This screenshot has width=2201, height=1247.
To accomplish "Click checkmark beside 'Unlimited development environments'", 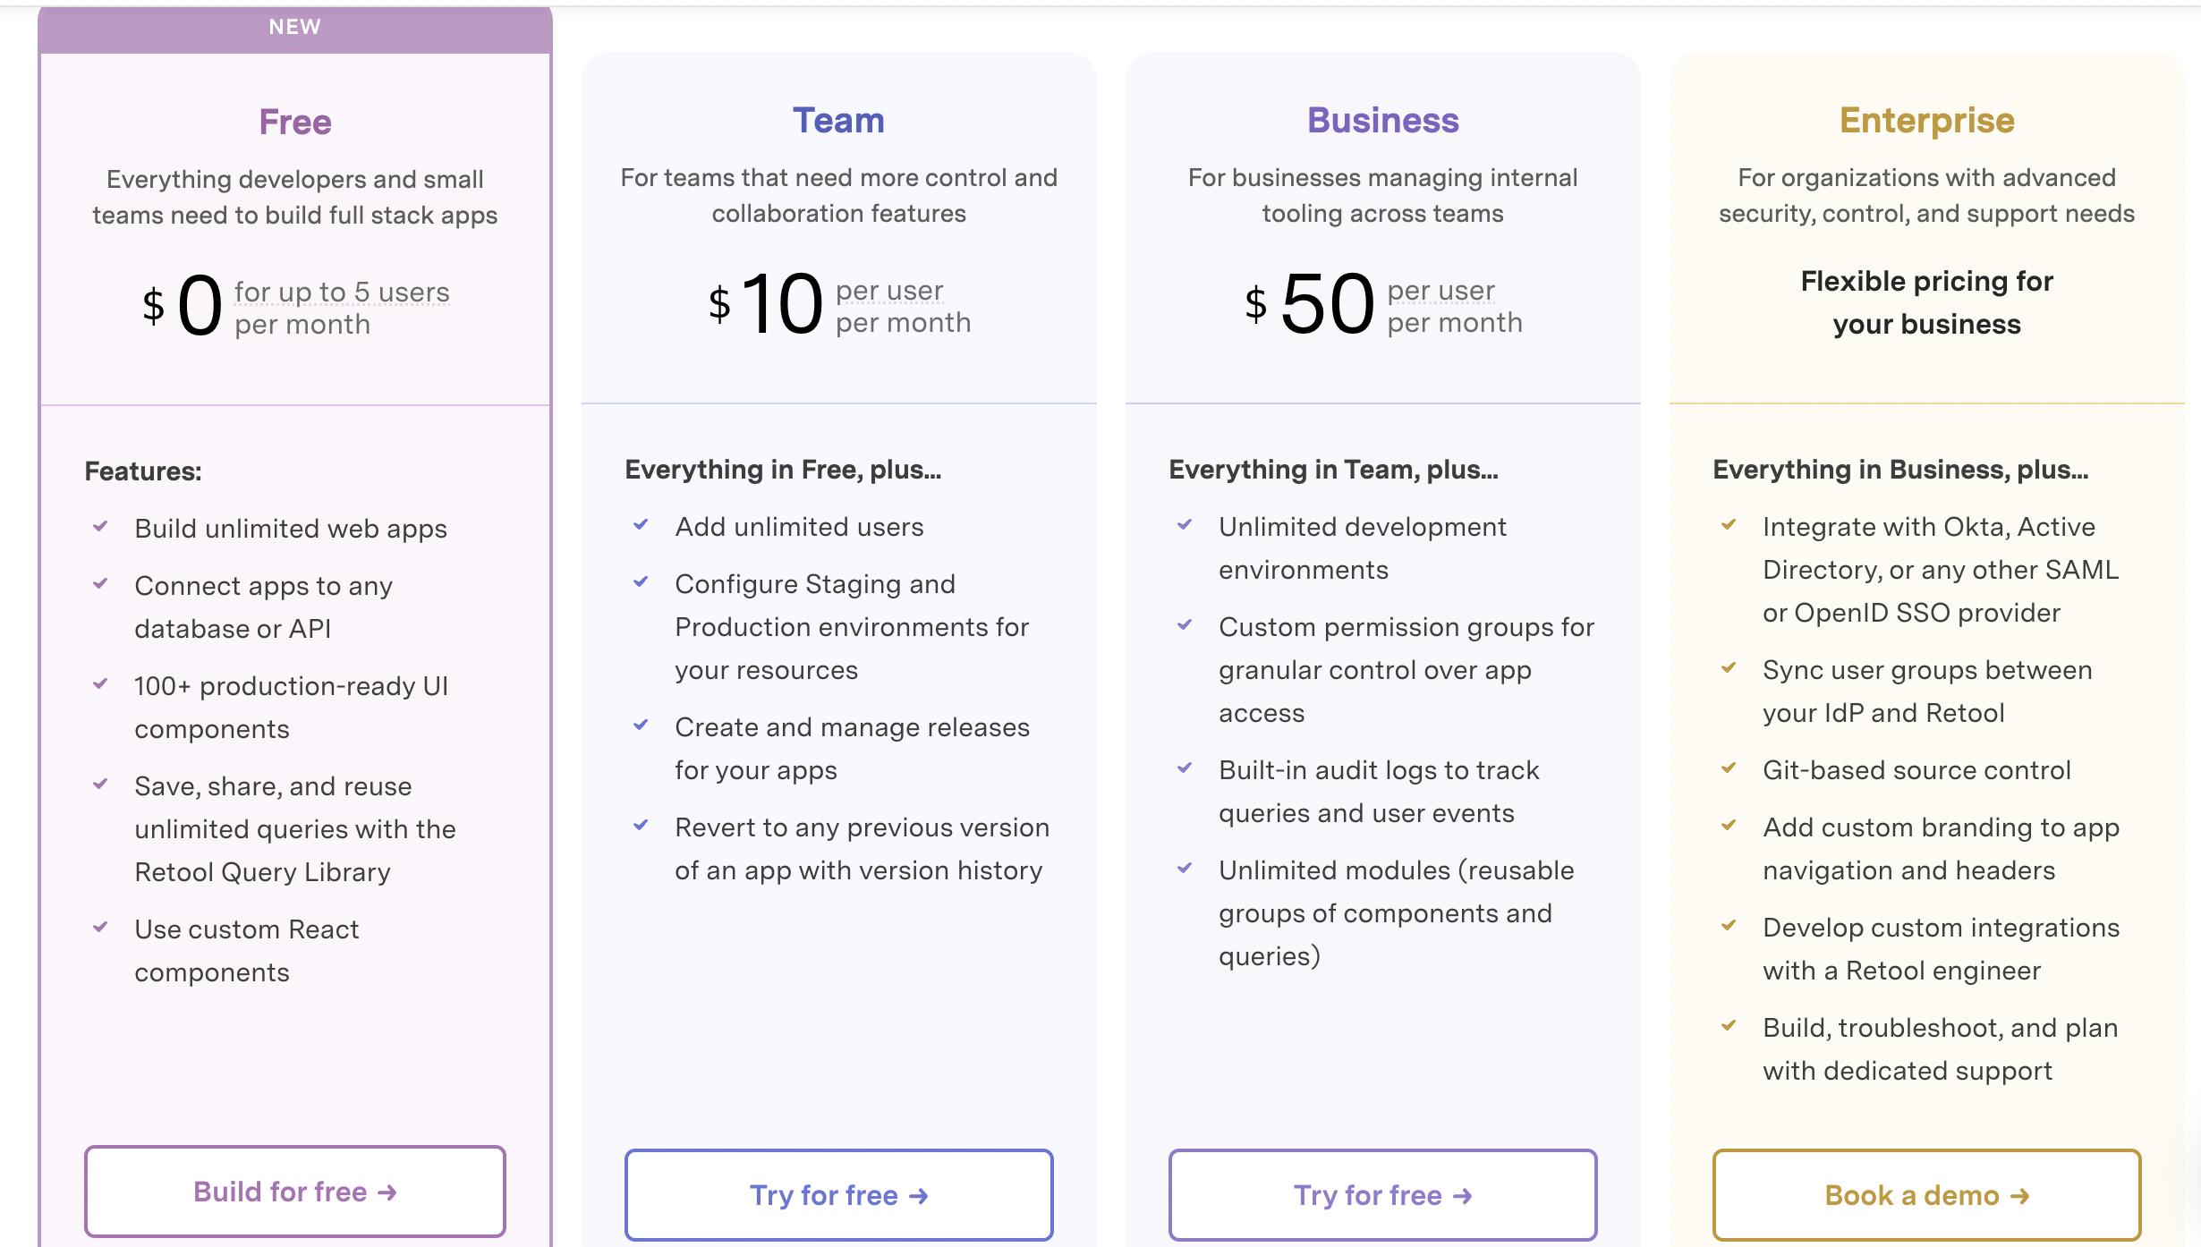I will tap(1185, 525).
